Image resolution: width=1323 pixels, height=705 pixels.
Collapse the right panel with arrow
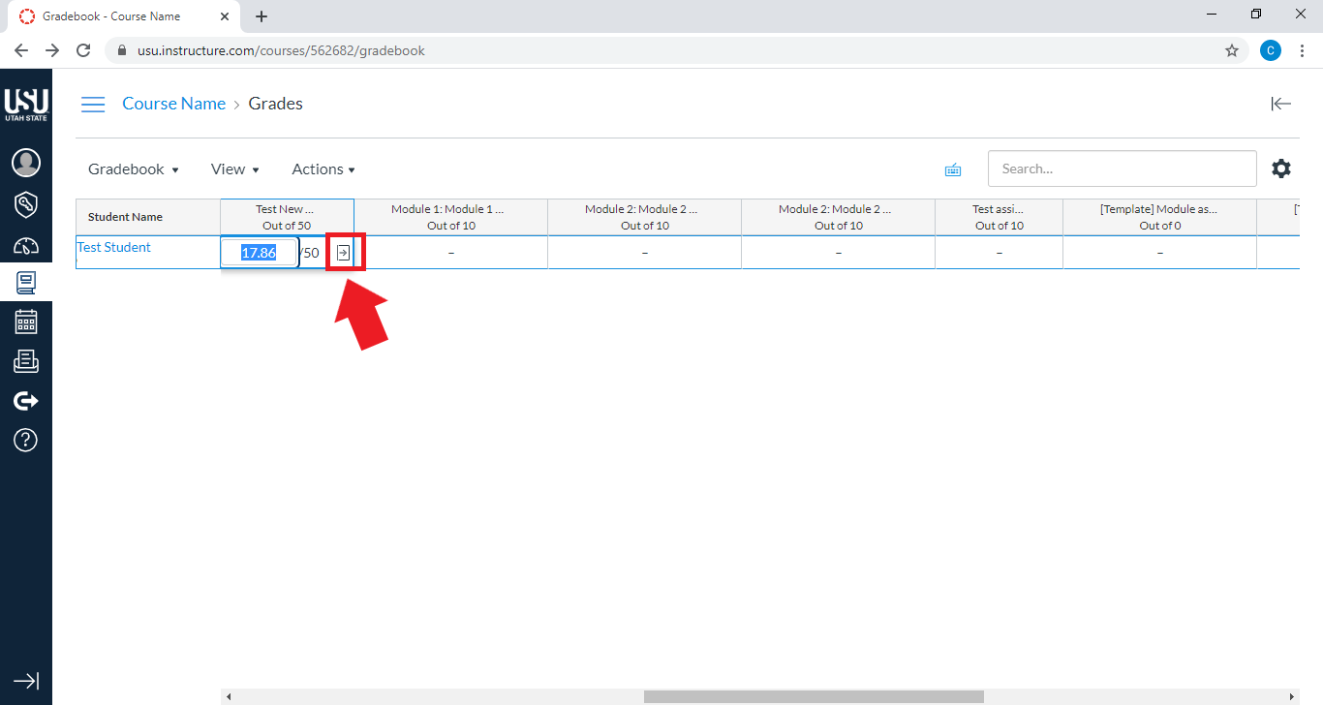click(1280, 104)
